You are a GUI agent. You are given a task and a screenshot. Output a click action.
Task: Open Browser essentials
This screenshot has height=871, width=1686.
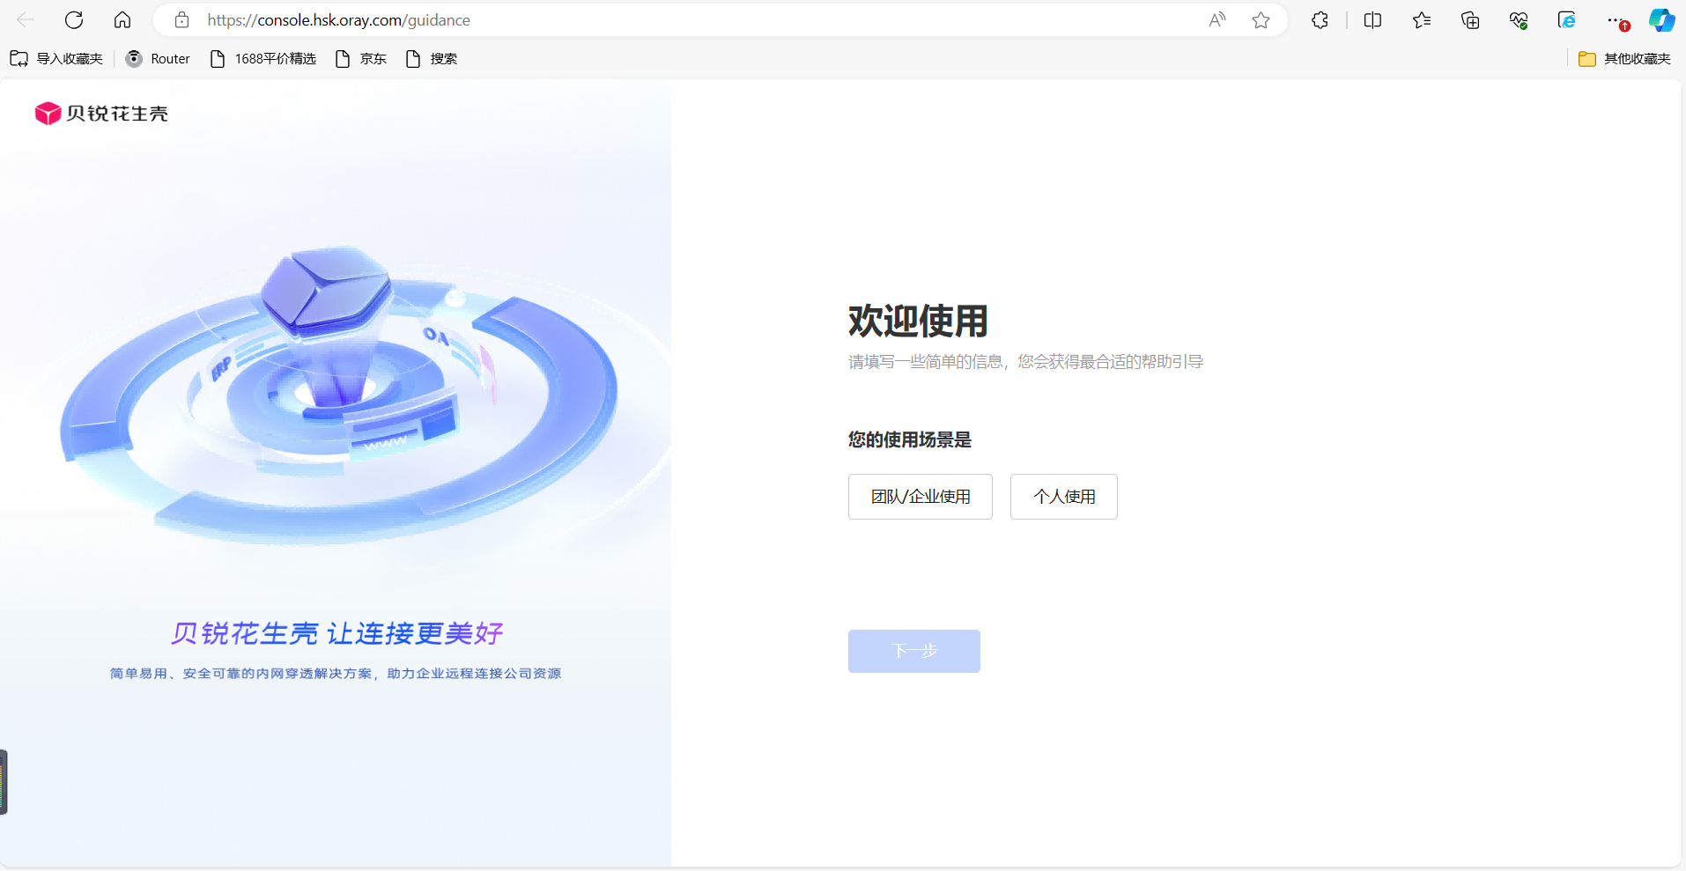(x=1519, y=19)
